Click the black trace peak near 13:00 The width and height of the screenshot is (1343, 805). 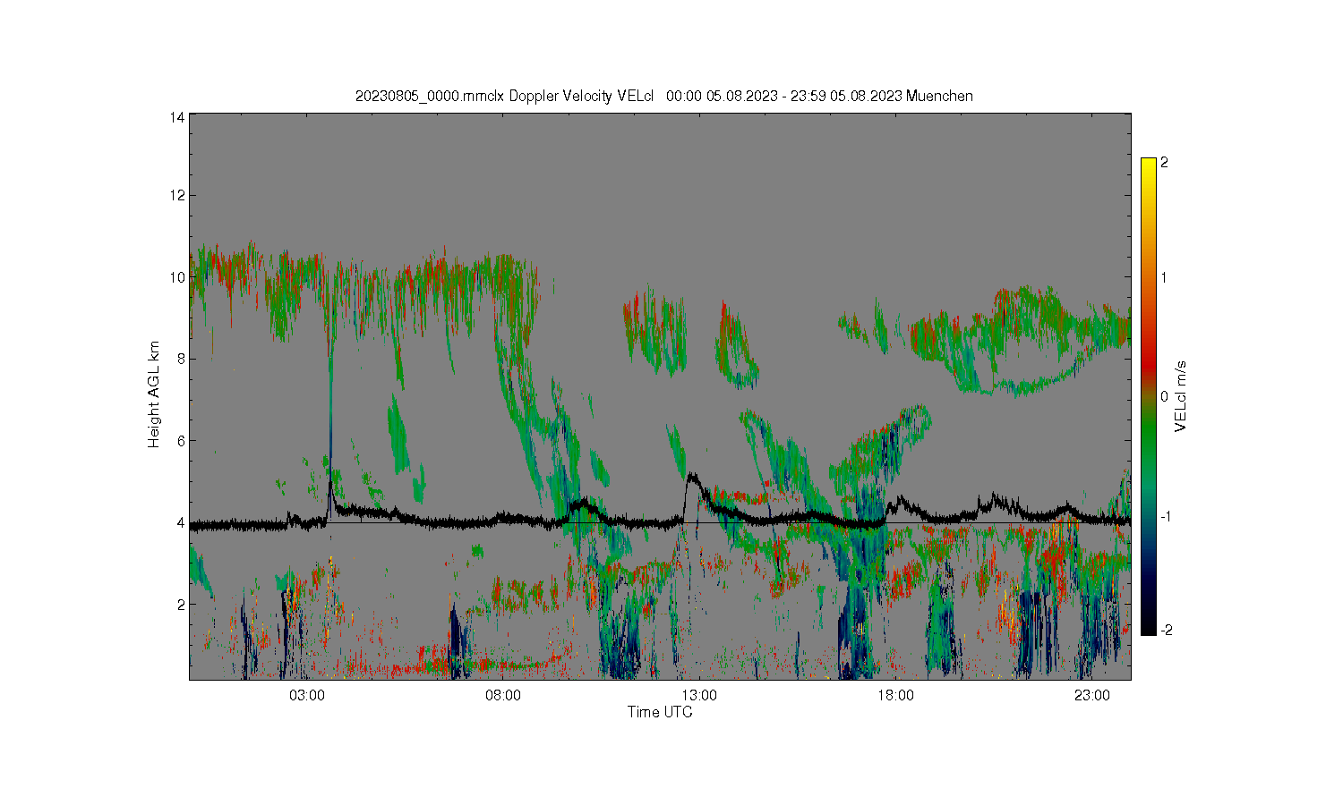691,477
